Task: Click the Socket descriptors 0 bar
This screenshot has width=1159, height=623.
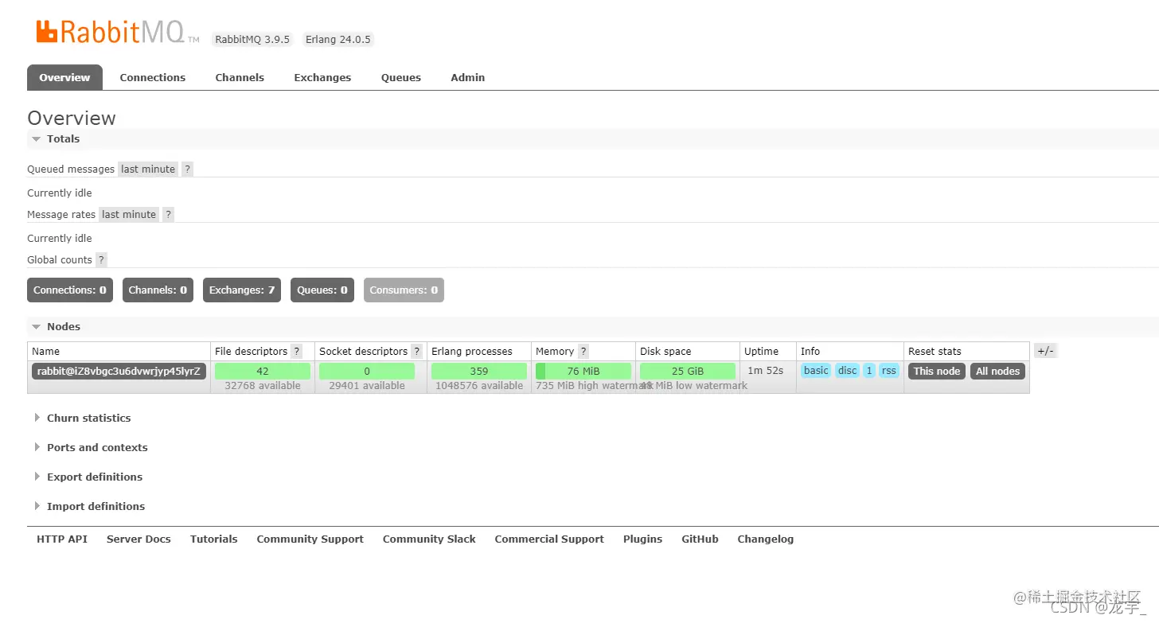Action: point(367,371)
